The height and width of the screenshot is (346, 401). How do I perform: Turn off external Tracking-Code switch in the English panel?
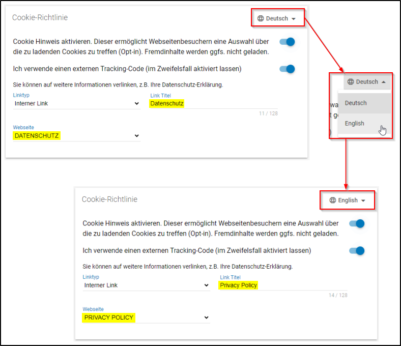point(357,250)
